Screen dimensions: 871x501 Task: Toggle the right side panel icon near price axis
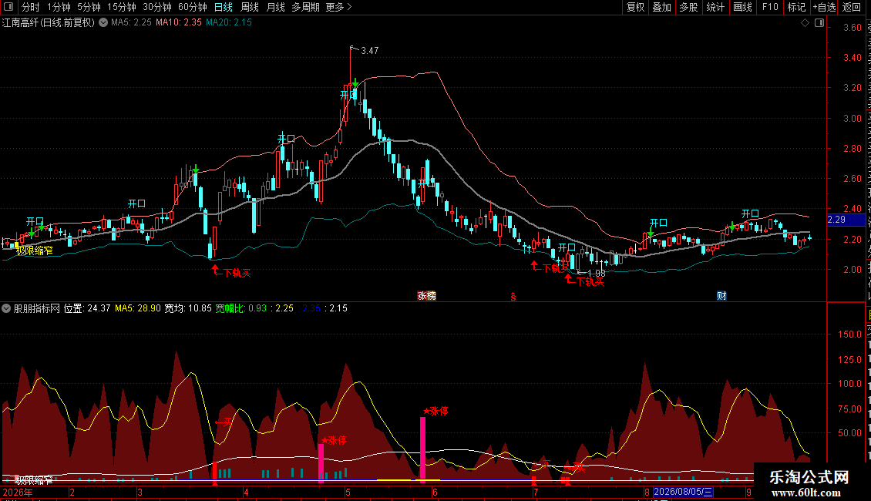[x=819, y=23]
